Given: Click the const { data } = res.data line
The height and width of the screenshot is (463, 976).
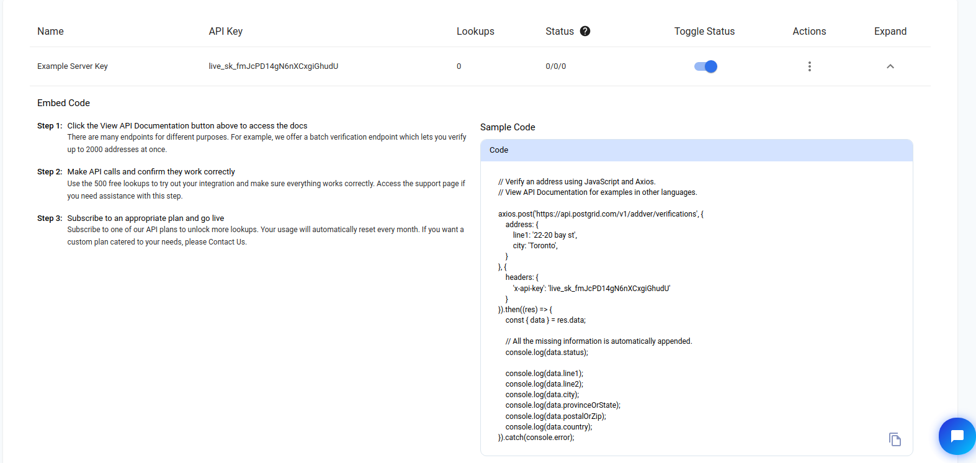Looking at the screenshot, I should pyautogui.click(x=545, y=320).
